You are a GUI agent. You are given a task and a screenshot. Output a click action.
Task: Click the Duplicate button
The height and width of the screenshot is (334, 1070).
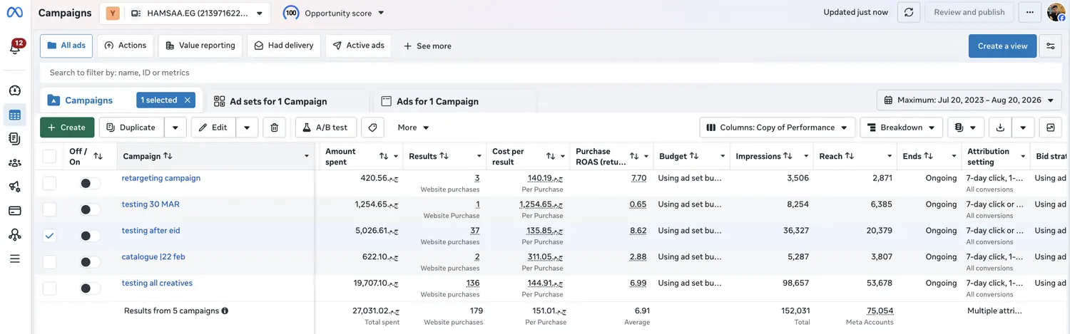(131, 127)
